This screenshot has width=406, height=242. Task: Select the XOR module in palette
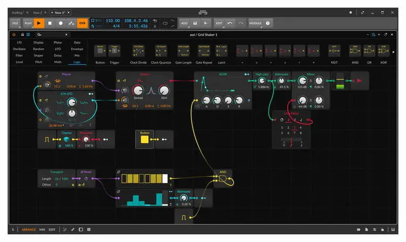point(383,51)
